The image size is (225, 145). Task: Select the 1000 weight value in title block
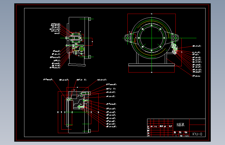[x=181, y=136]
